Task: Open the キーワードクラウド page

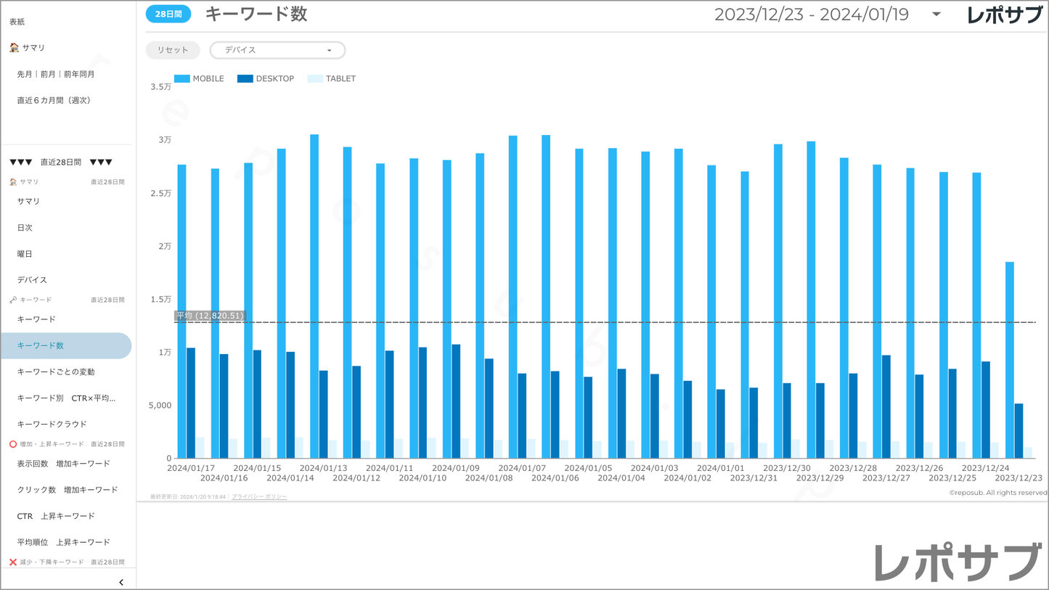Action: [x=52, y=424]
